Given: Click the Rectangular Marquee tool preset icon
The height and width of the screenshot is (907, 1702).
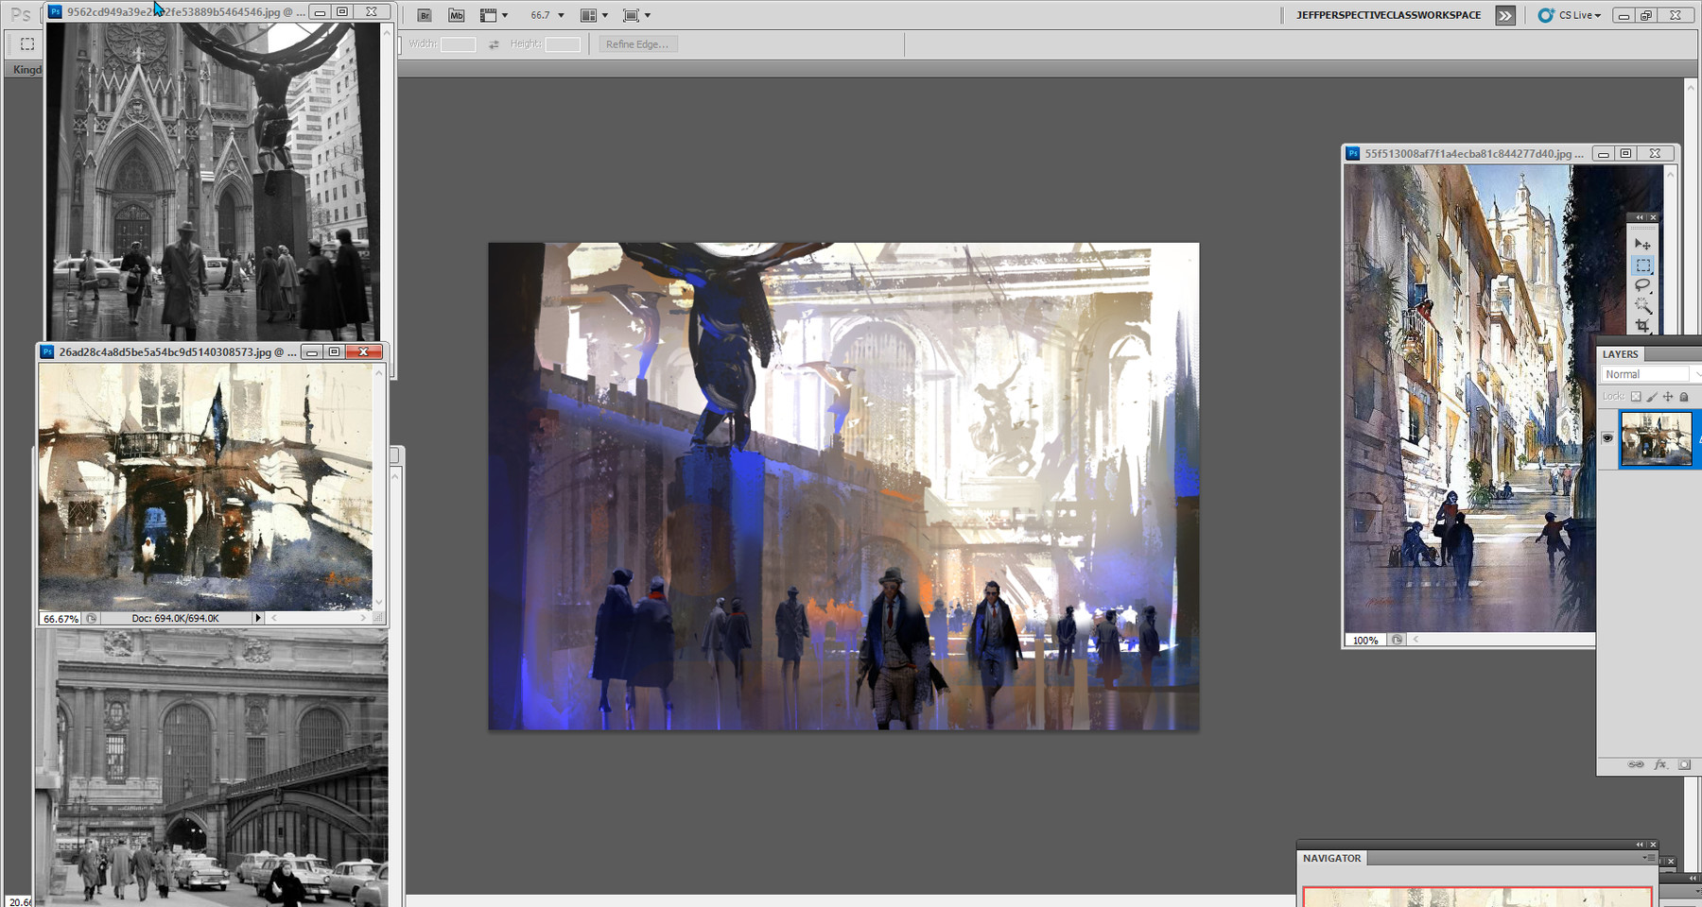Looking at the screenshot, I should coord(27,44).
